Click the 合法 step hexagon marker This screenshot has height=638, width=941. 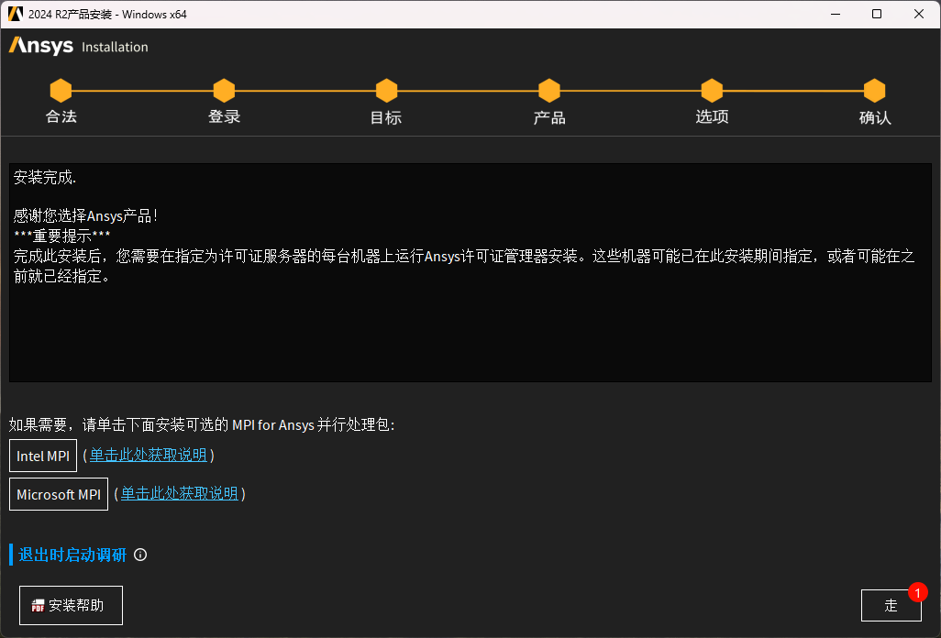coord(61,91)
